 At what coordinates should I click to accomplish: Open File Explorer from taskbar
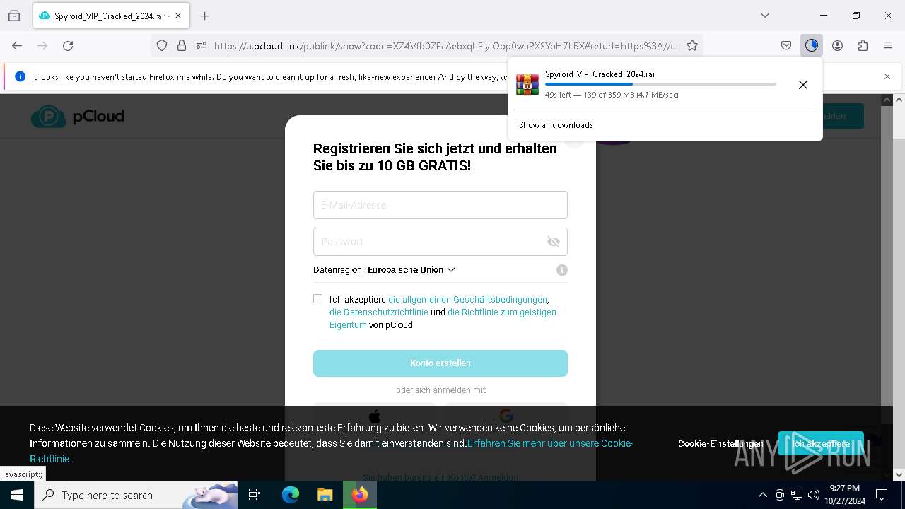(x=325, y=495)
